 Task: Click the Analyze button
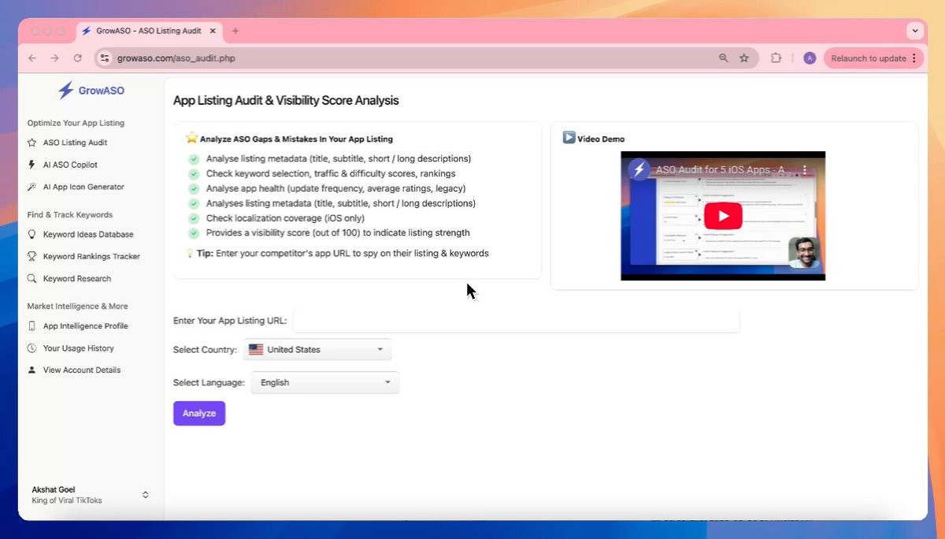(199, 413)
